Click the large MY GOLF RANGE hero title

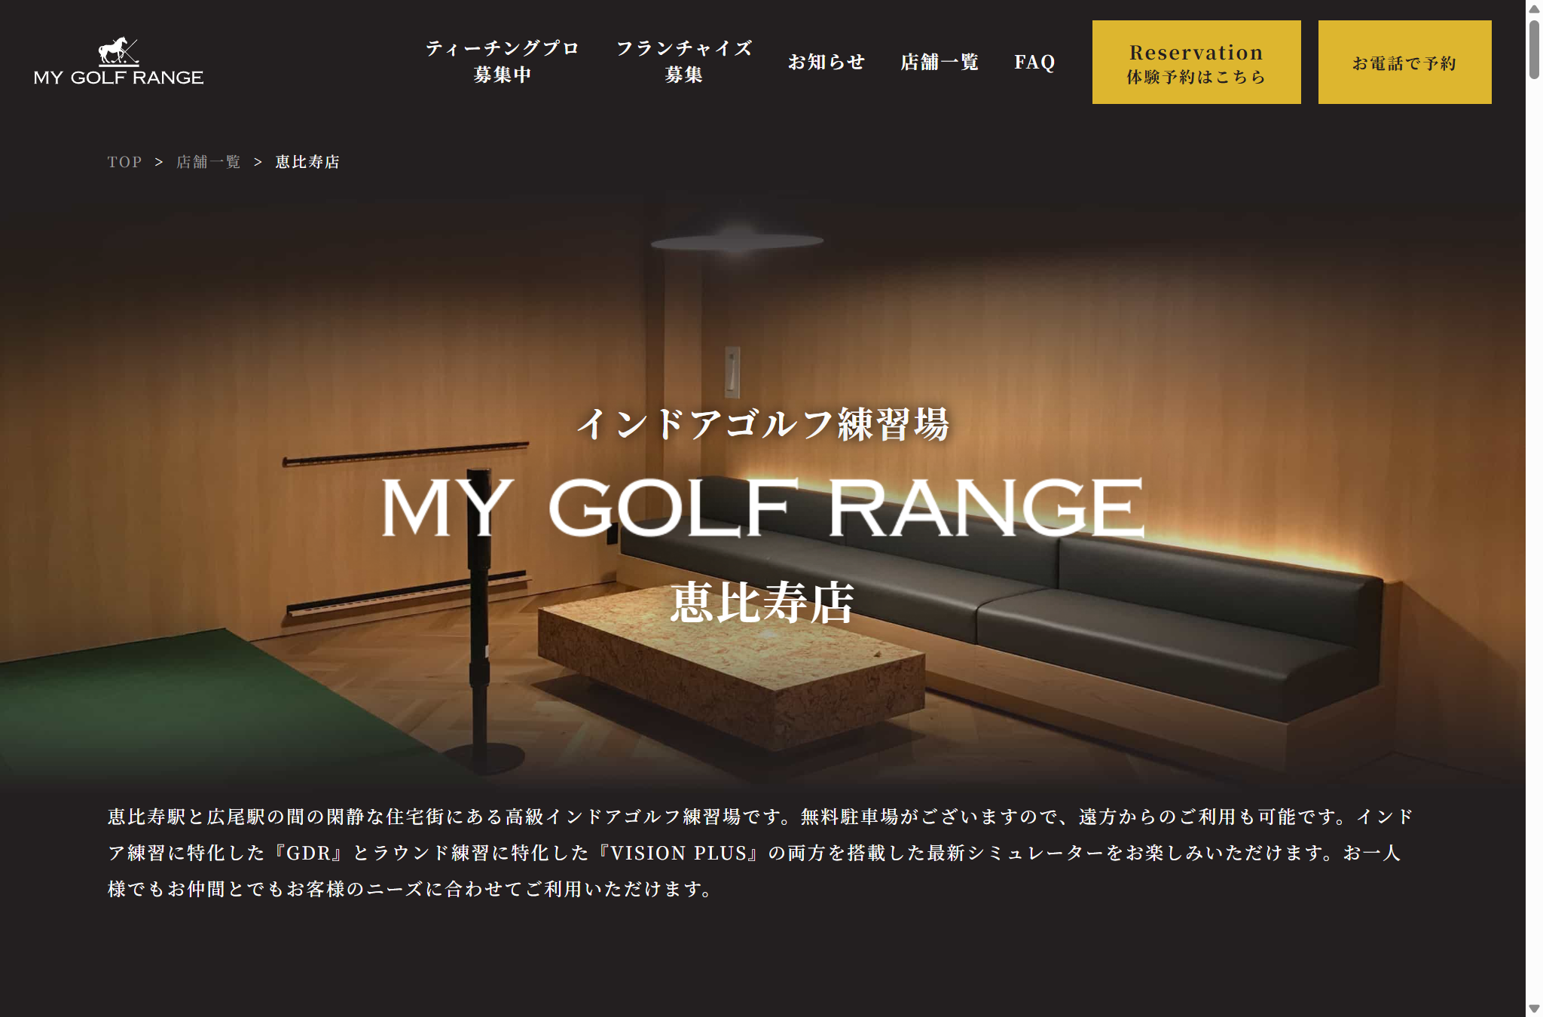pos(762,507)
